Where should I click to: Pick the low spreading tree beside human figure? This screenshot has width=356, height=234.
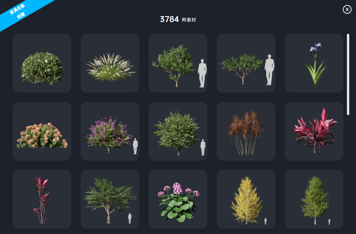pyautogui.click(x=246, y=63)
